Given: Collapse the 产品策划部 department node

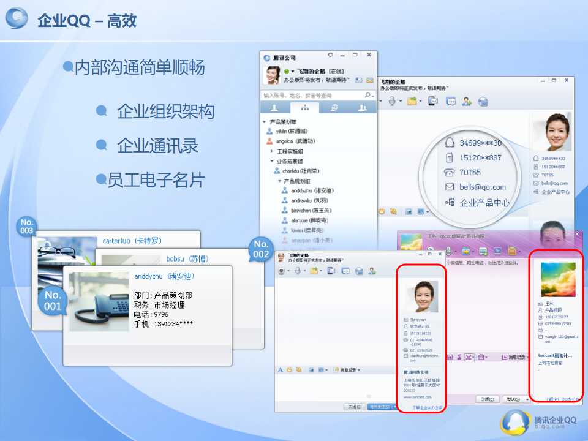Looking at the screenshot, I should (x=265, y=122).
